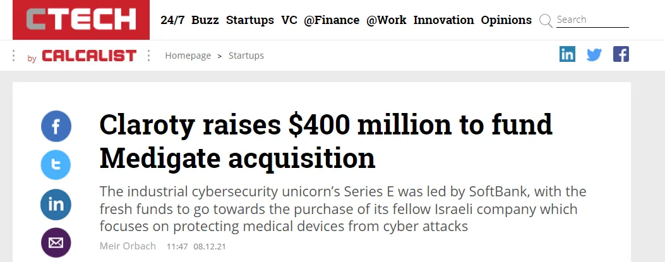Open the LinkedIn icon in header
Image resolution: width=665 pixels, height=262 pixels.
click(567, 55)
